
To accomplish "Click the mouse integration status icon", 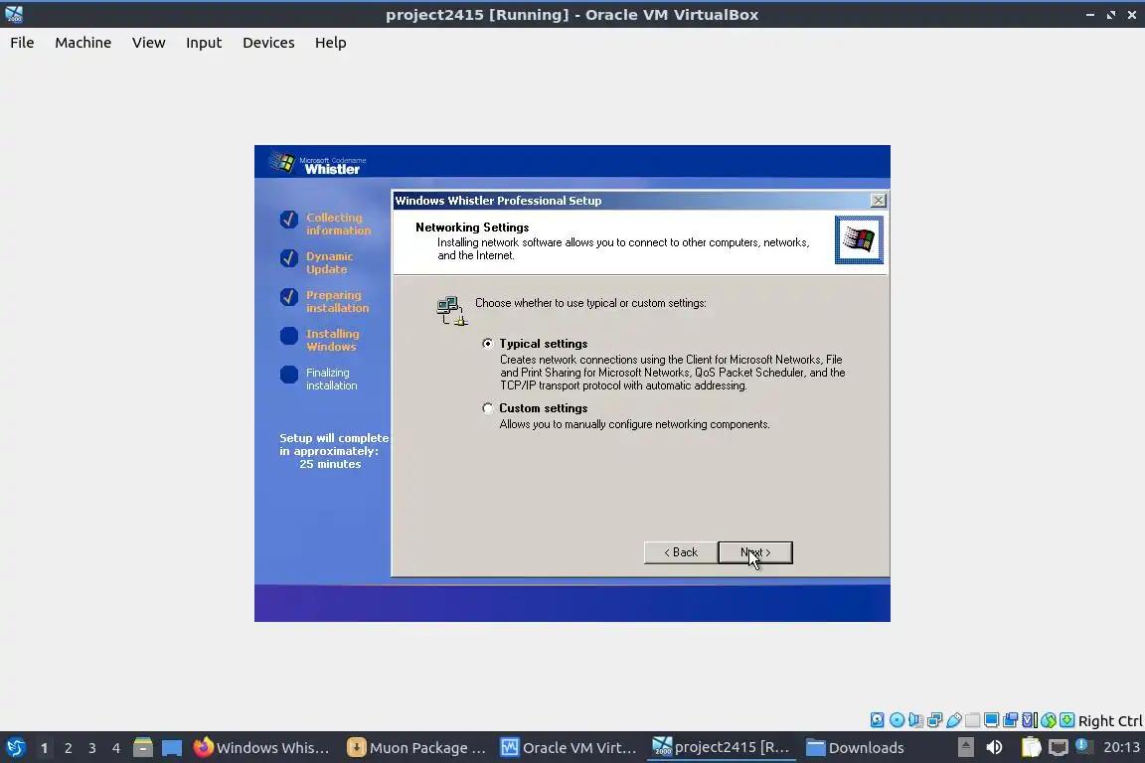I will (1049, 720).
